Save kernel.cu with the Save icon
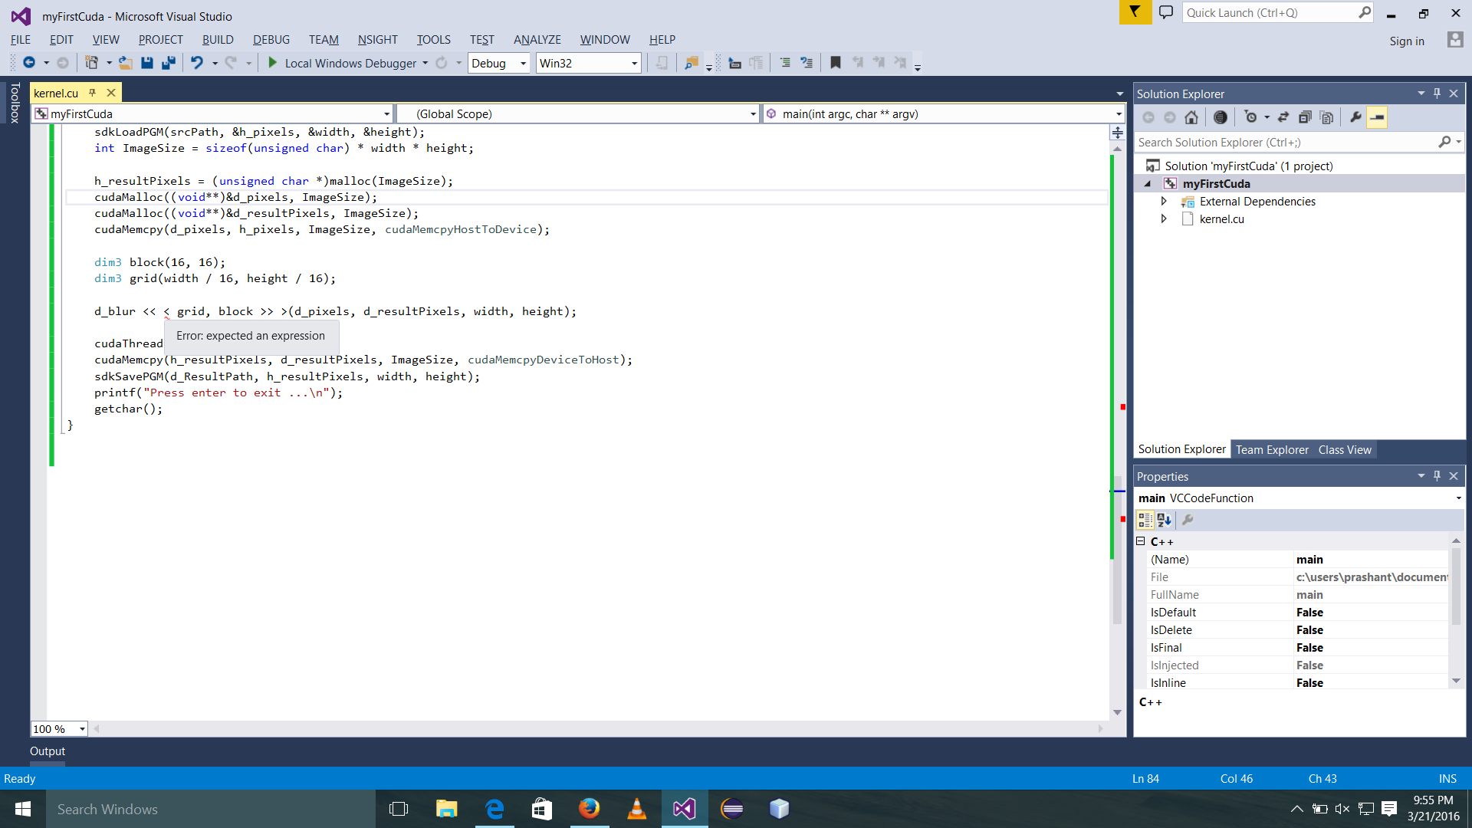Image resolution: width=1472 pixels, height=828 pixels. point(147,63)
